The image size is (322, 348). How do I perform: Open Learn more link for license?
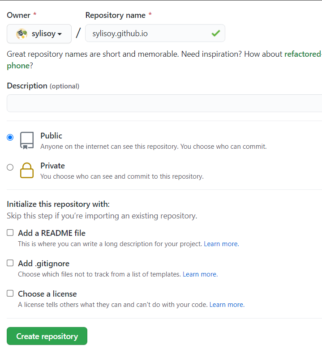pos(227,305)
